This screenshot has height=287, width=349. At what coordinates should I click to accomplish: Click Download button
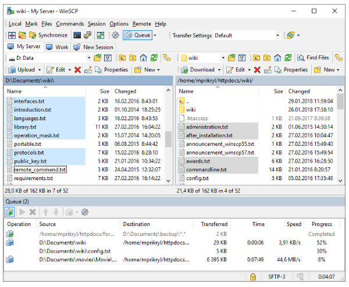[x=197, y=70]
